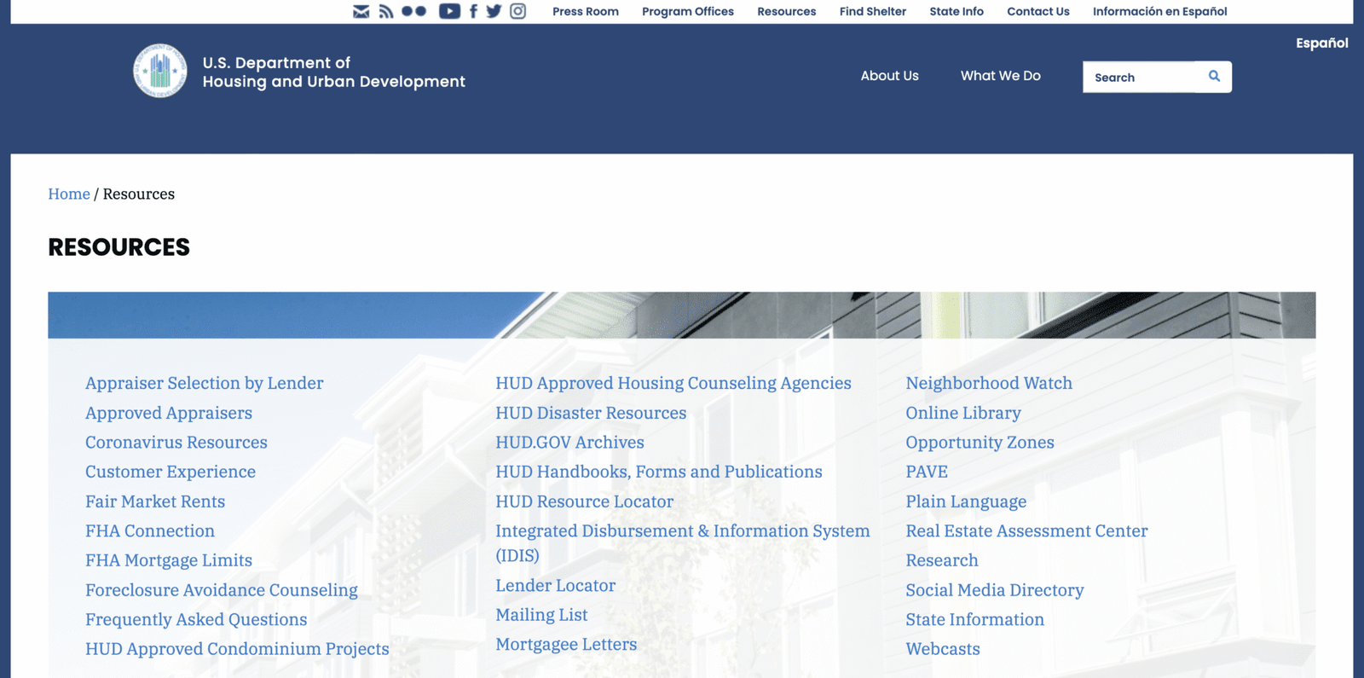Open the Facebook icon

[x=473, y=11]
